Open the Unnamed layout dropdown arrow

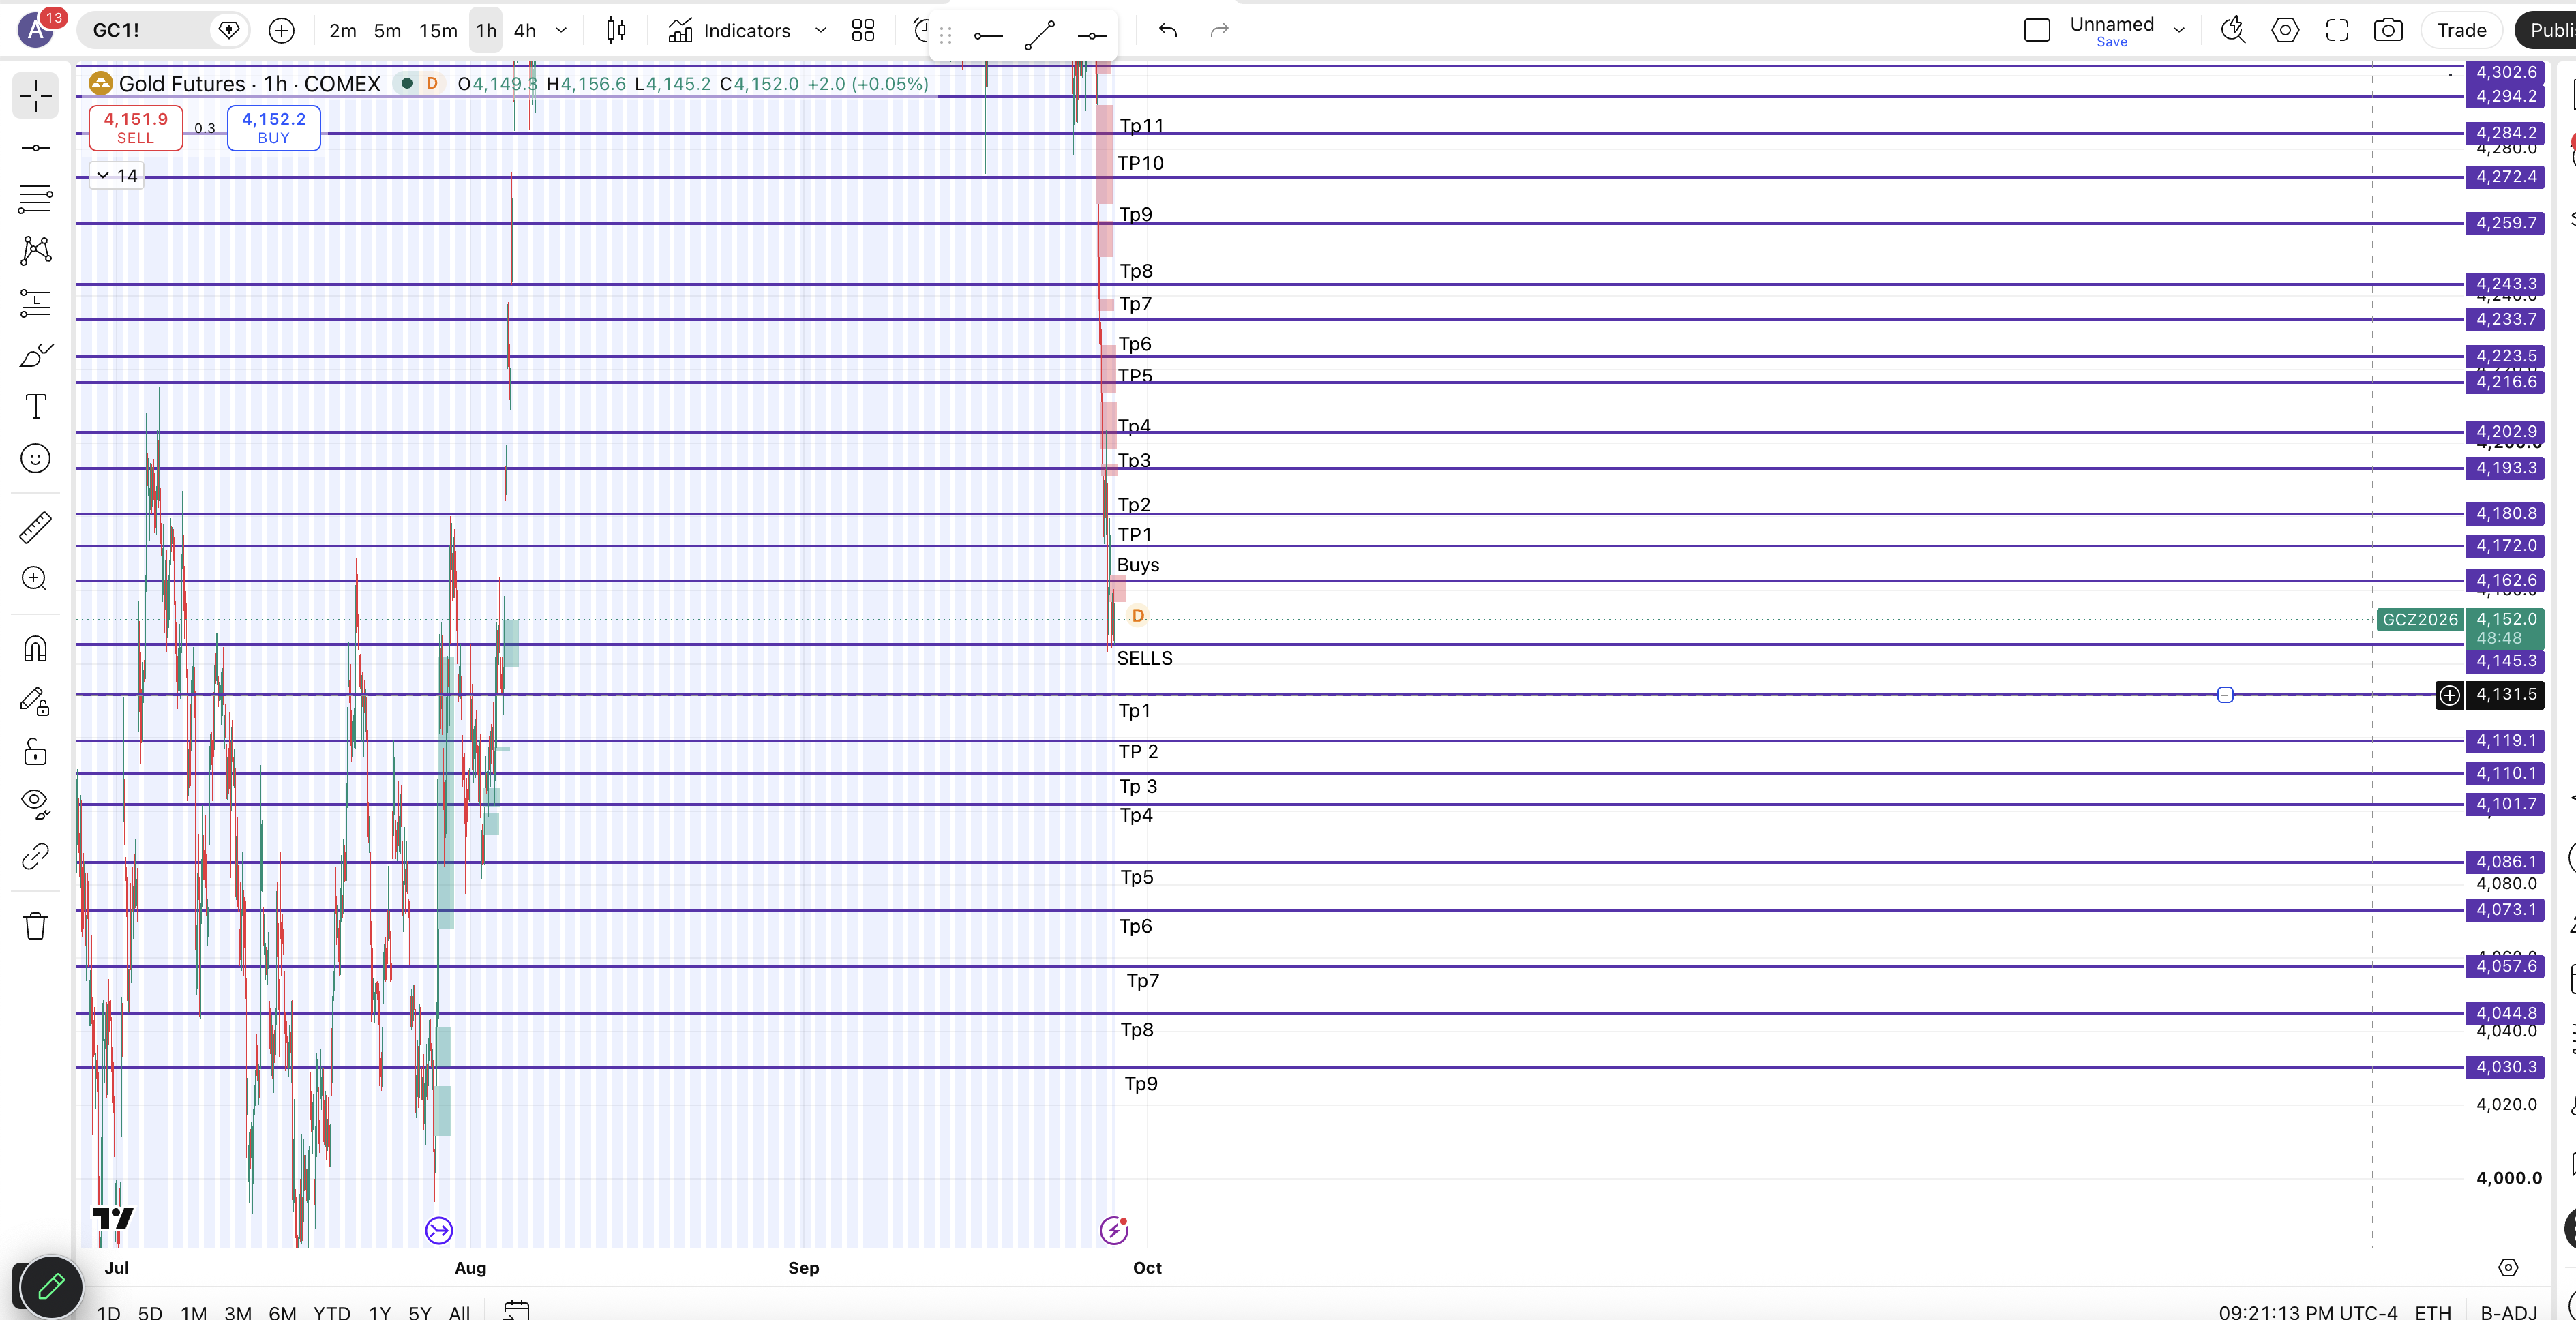coord(2179,30)
